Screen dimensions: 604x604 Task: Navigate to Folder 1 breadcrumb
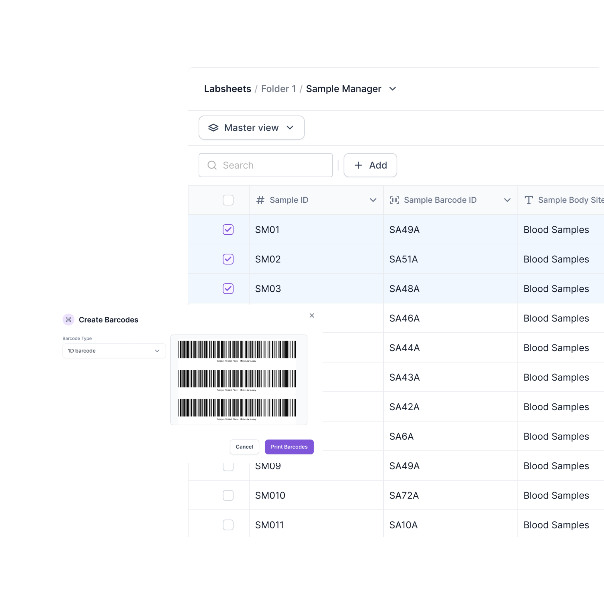(x=278, y=89)
